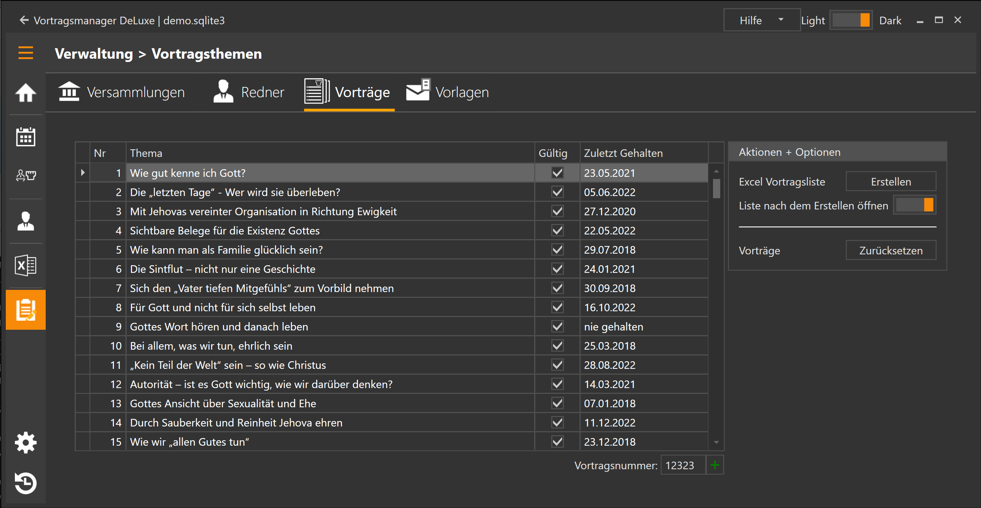Open the calendar planning icon in sidebar

click(25, 137)
